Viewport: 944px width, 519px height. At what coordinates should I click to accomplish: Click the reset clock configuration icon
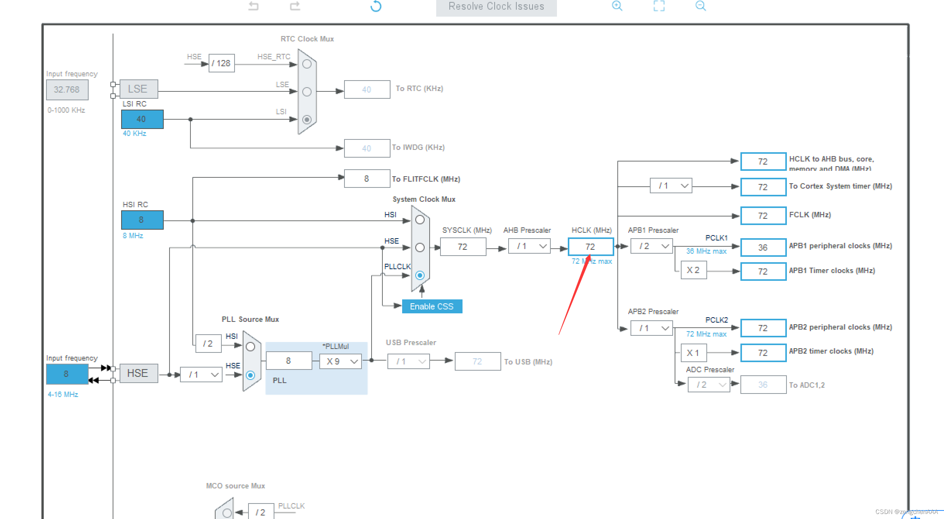pos(375,7)
